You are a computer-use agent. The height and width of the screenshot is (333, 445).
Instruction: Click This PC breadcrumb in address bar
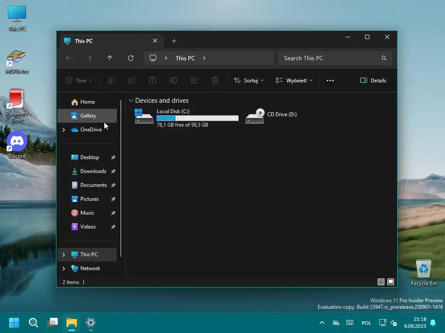tap(185, 58)
